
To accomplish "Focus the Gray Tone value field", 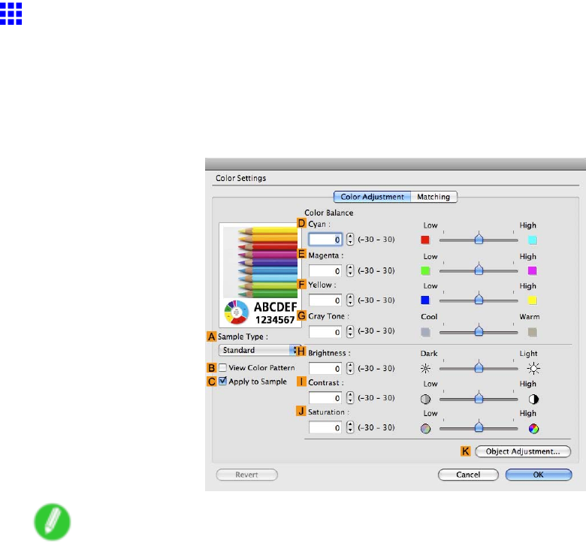I will pyautogui.click(x=325, y=332).
